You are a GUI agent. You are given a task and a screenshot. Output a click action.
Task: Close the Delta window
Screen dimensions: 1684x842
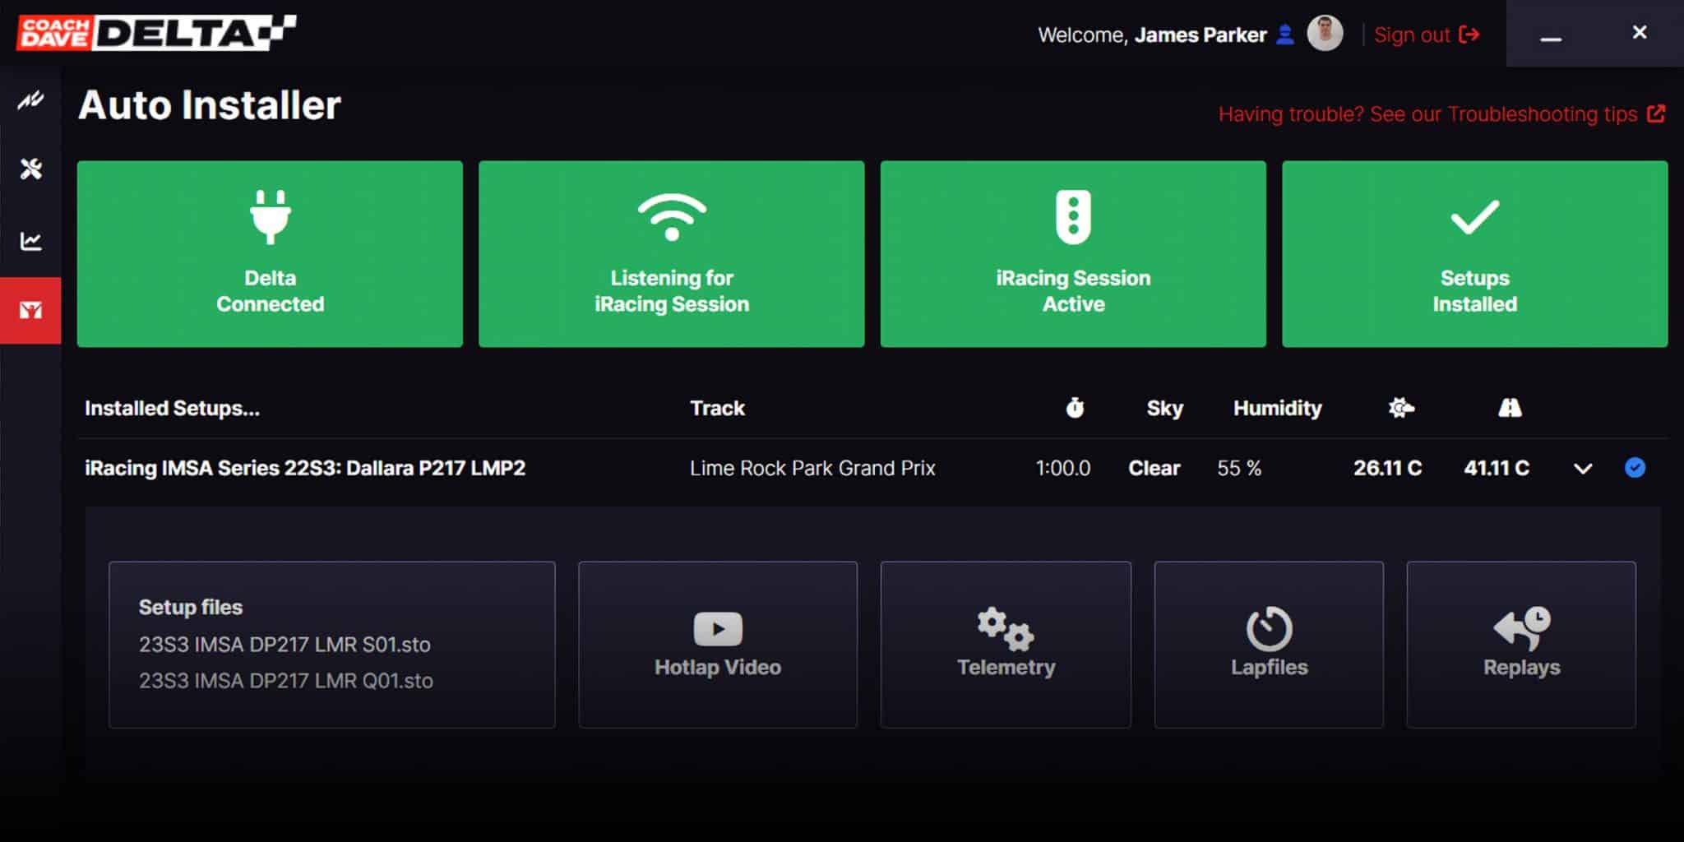click(1639, 33)
